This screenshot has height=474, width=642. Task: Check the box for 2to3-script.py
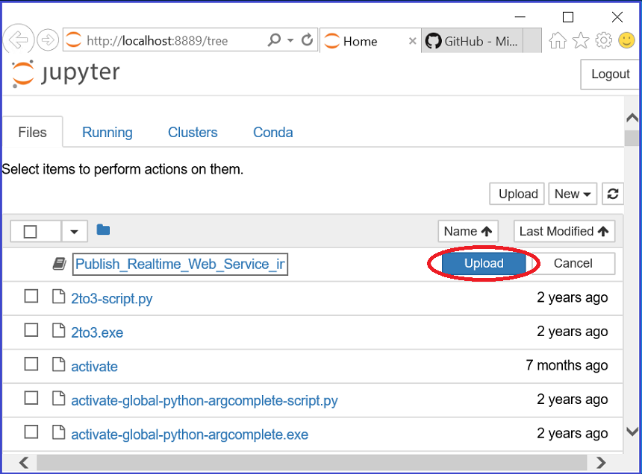pos(31,296)
